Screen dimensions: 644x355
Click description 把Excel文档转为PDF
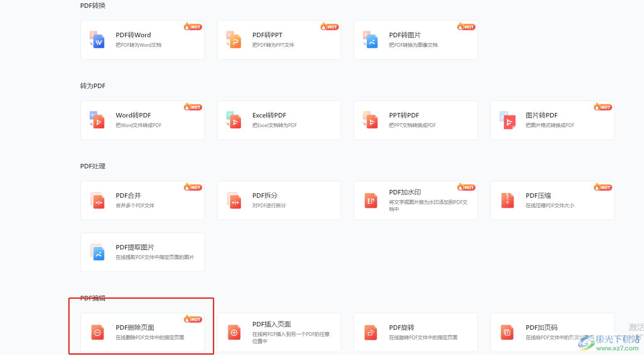(275, 125)
